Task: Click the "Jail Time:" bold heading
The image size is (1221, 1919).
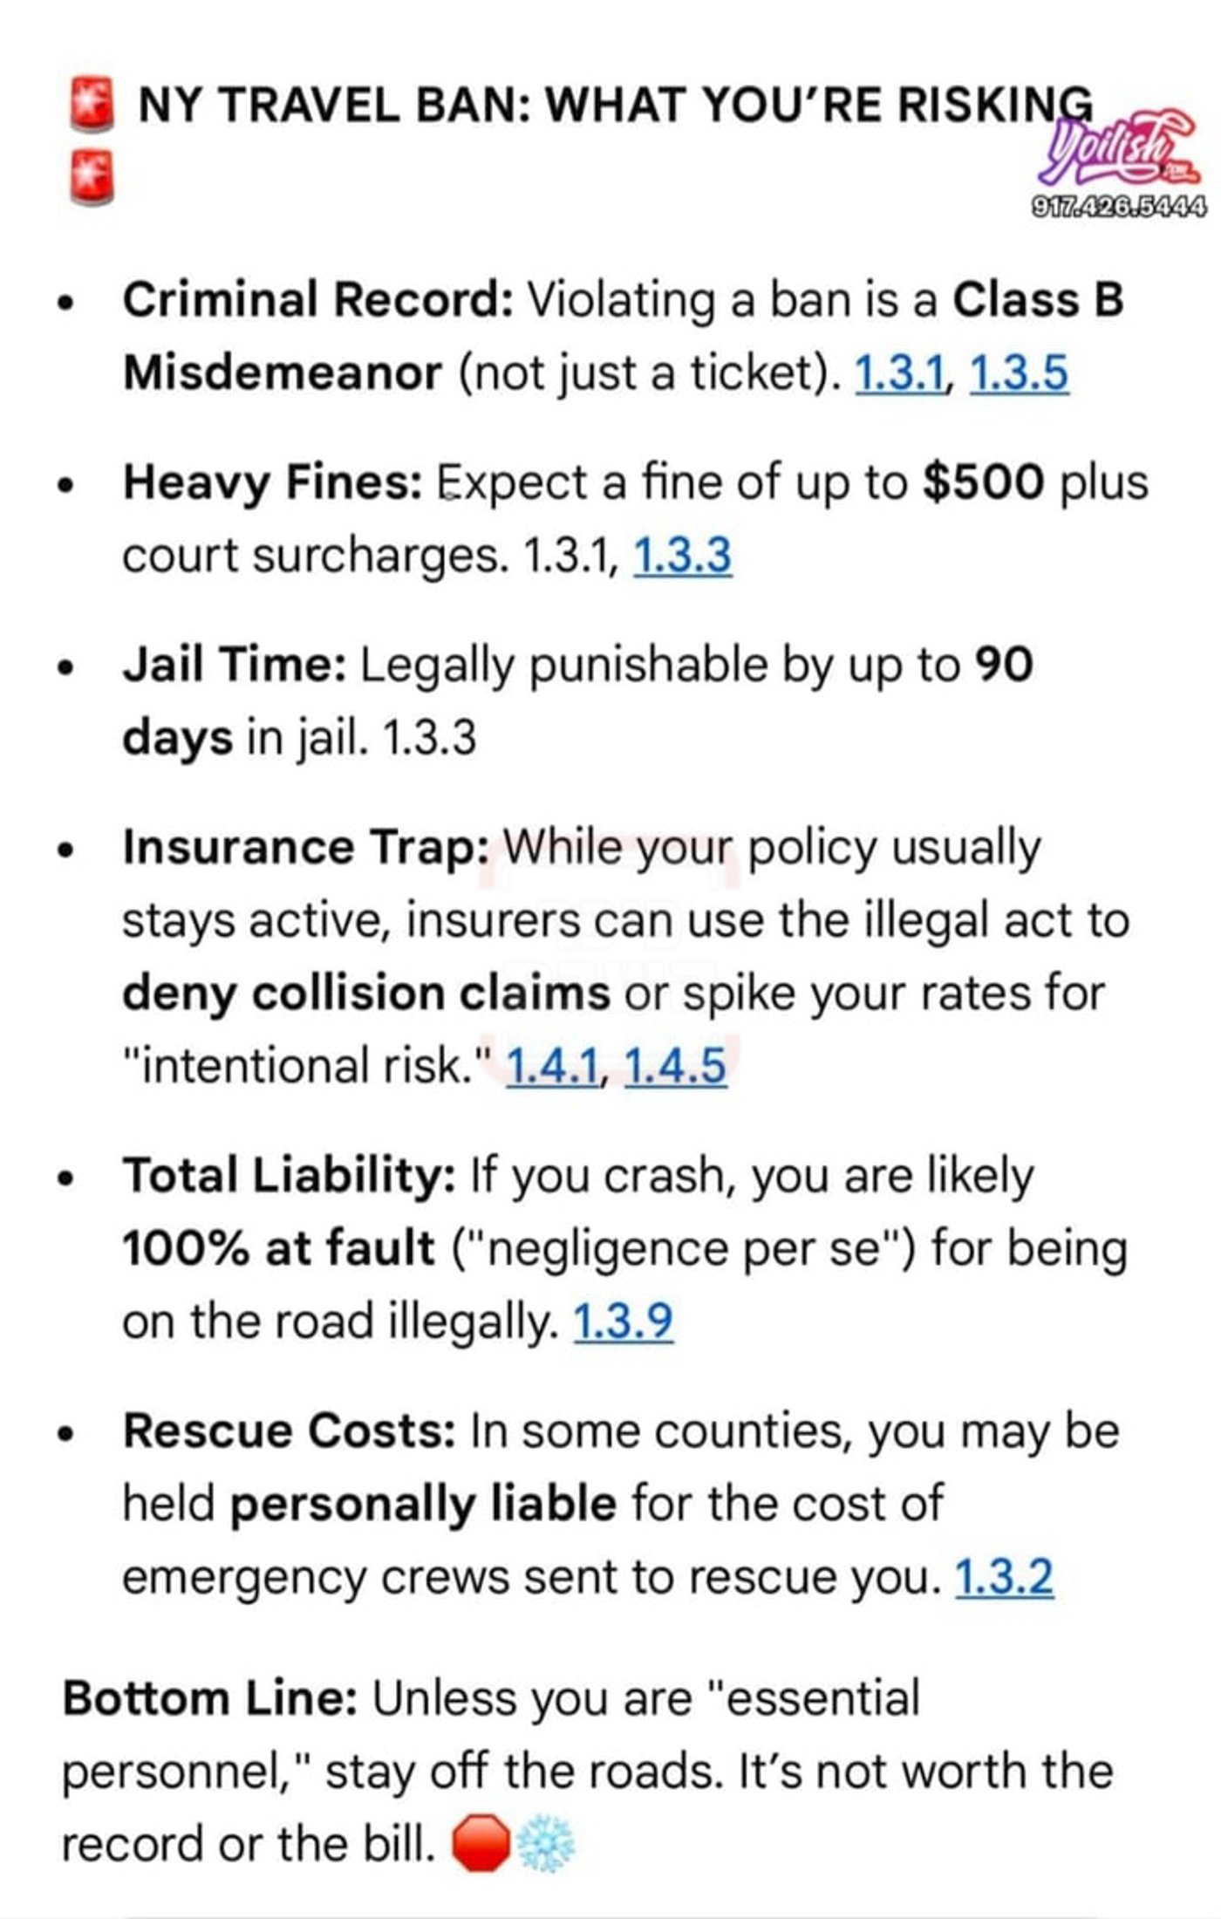Action: tap(235, 665)
